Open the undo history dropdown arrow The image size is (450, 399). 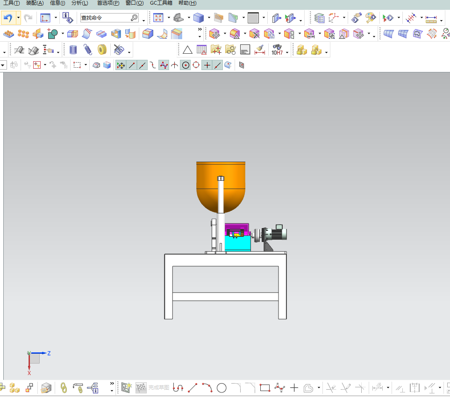tap(18, 18)
